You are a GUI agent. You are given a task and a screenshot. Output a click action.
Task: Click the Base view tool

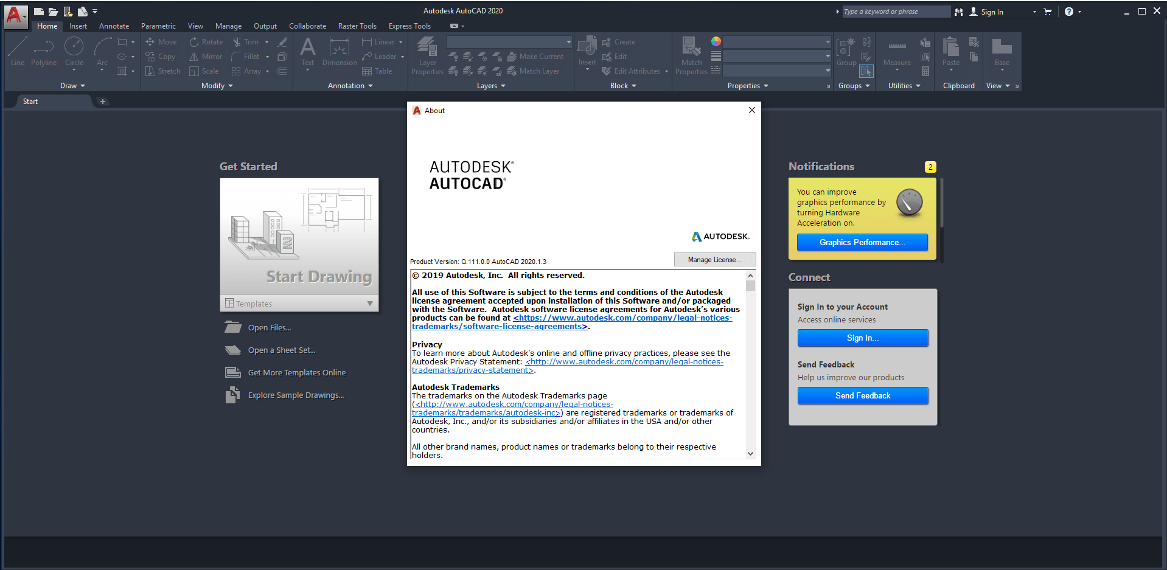[1002, 52]
